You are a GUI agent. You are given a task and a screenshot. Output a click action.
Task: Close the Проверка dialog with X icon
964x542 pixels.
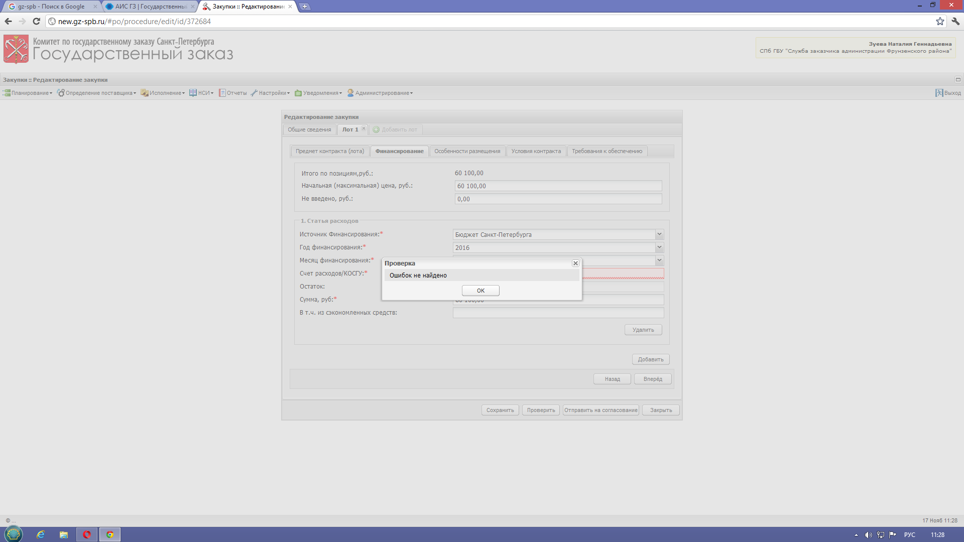coord(575,263)
